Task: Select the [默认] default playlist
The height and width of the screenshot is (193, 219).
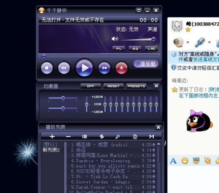Action: 50,144
